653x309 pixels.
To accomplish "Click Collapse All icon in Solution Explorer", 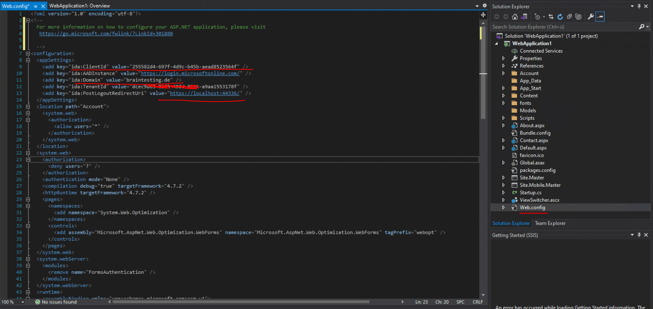I will [x=569, y=17].
